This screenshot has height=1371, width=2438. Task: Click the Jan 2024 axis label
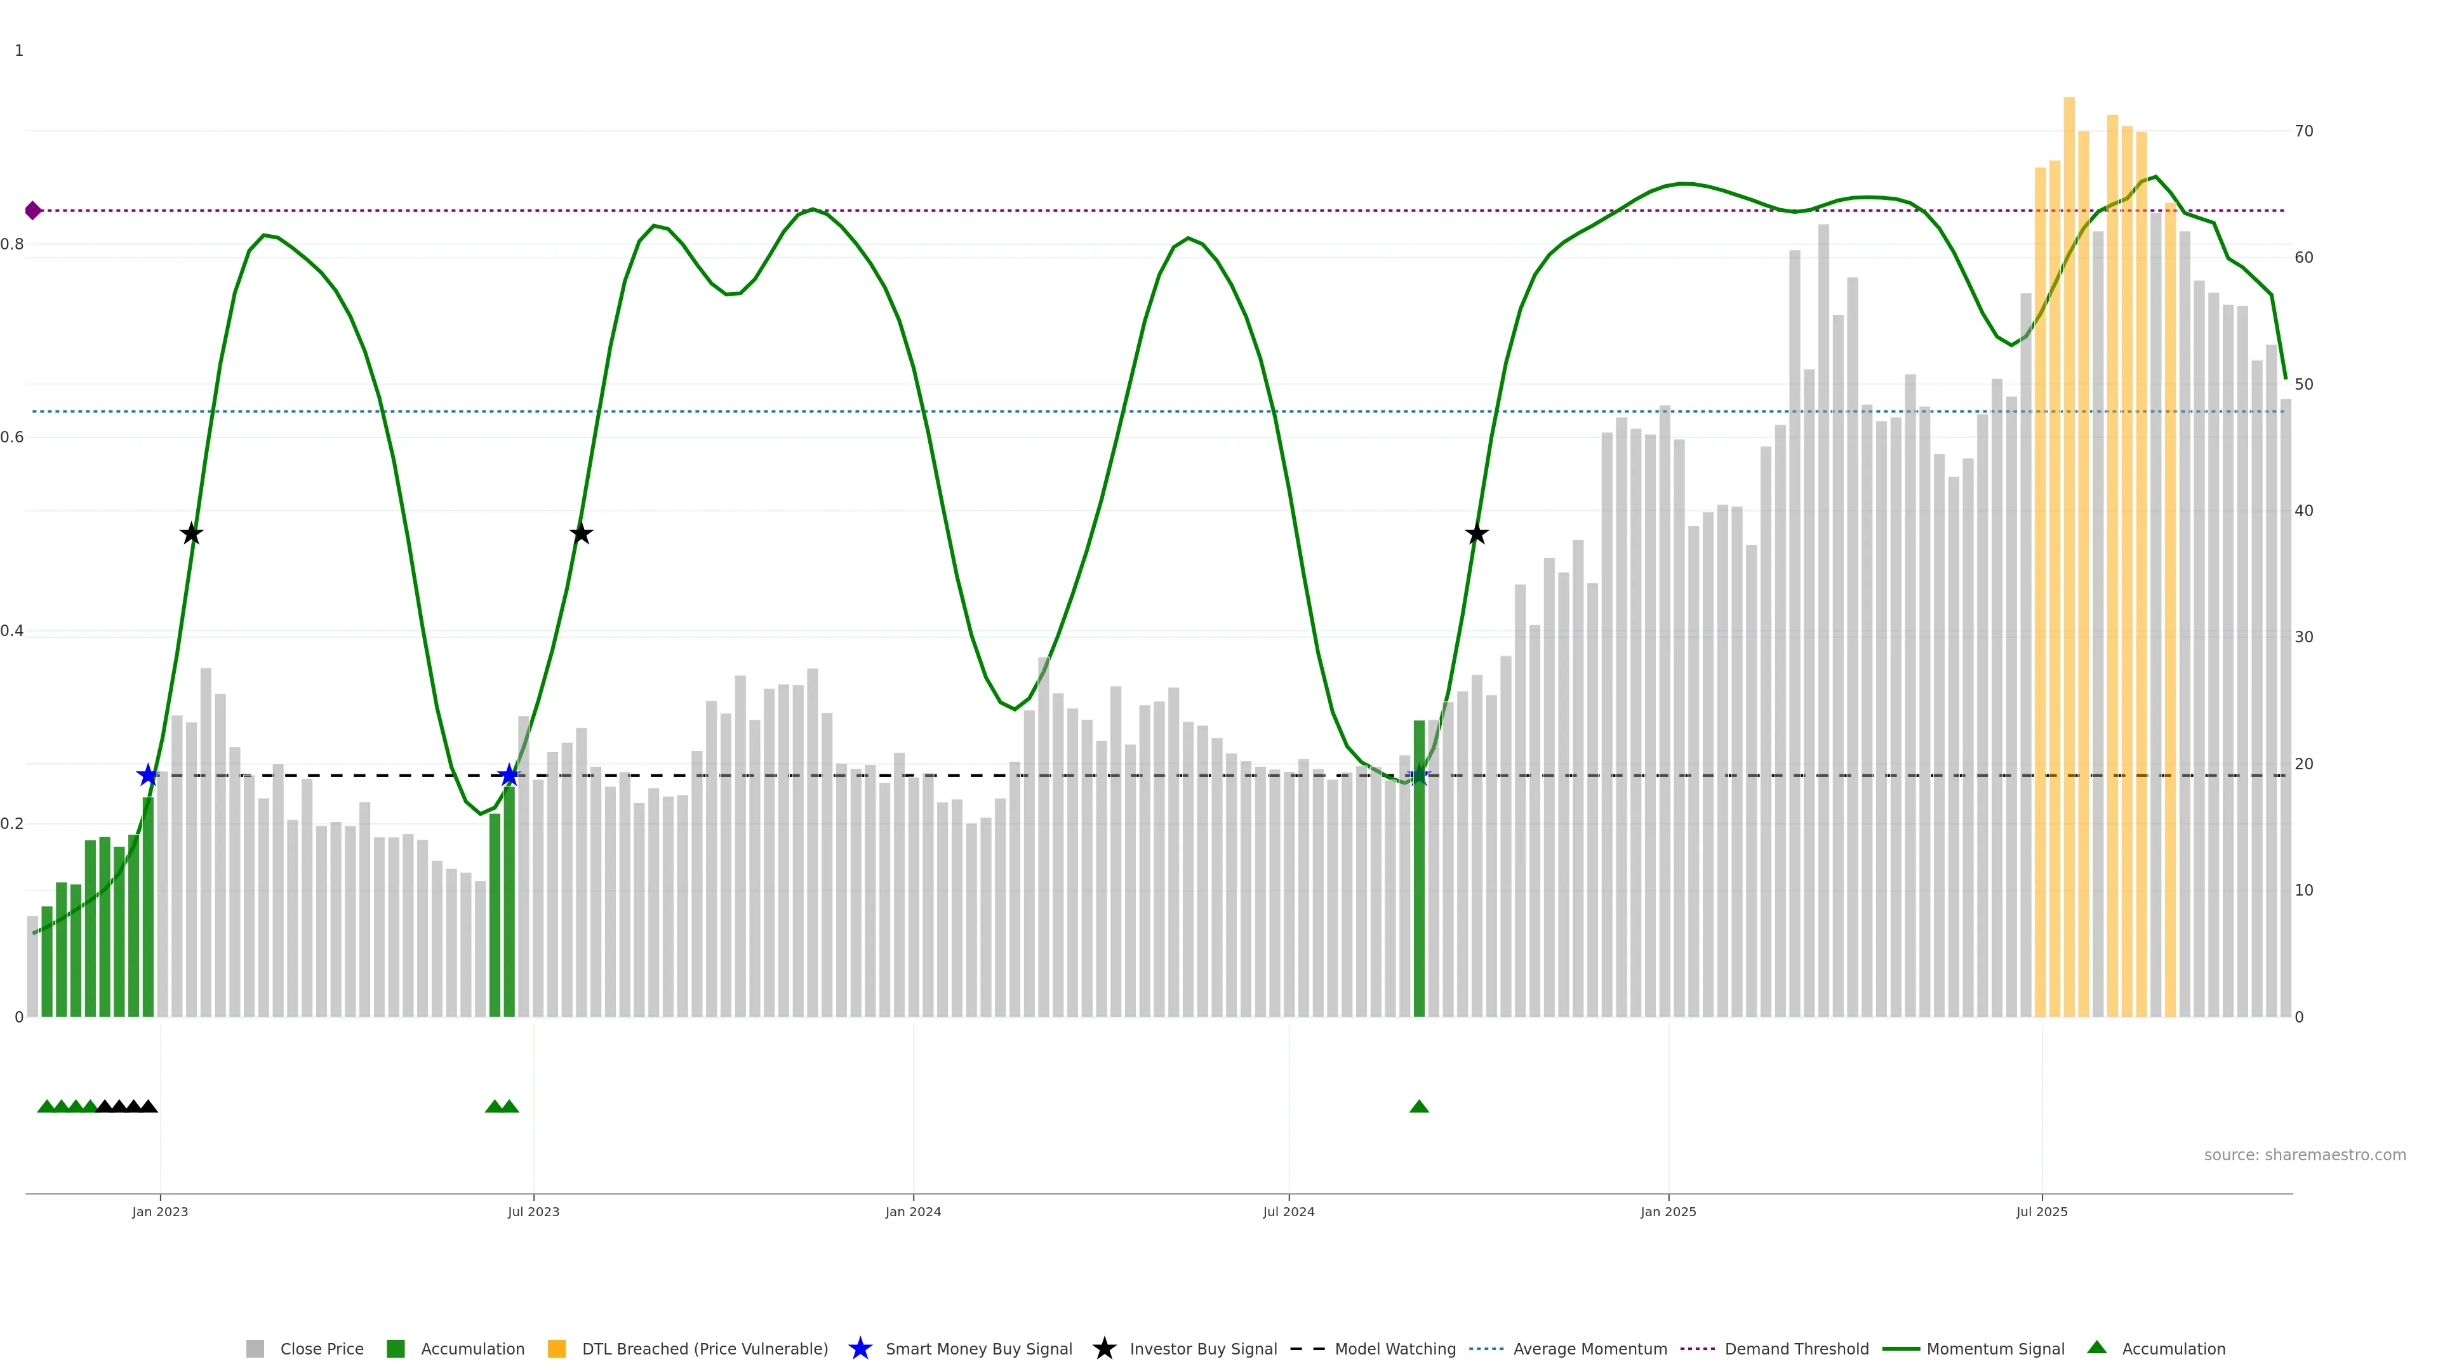tap(912, 1211)
